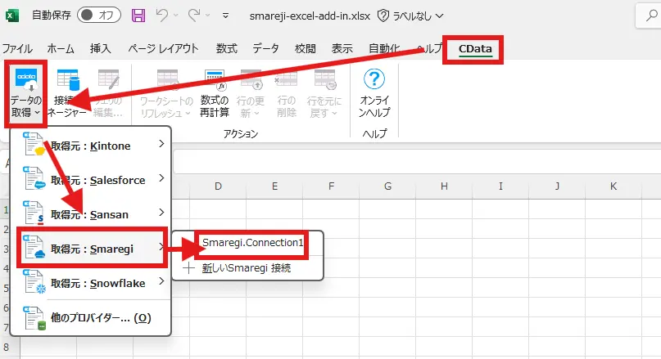
Task: Open Customize Quick Access Toolbar dropdown
Action: (x=225, y=16)
